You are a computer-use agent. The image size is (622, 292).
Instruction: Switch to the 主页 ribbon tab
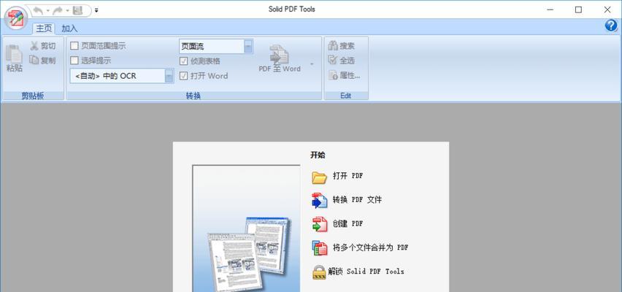[44, 28]
